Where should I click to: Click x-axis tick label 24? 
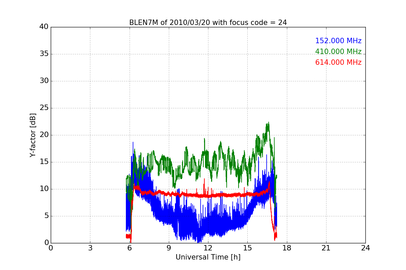click(365, 248)
